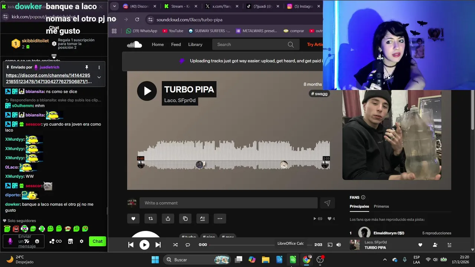Send the comment with the paper plane icon

click(x=327, y=203)
